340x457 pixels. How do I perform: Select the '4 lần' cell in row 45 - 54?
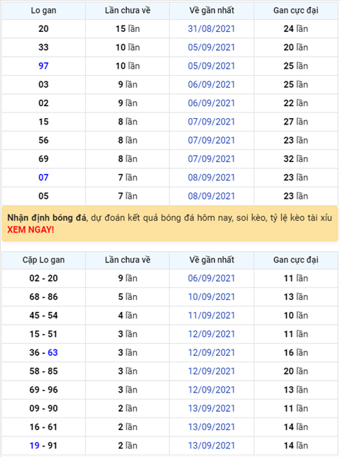point(127,316)
